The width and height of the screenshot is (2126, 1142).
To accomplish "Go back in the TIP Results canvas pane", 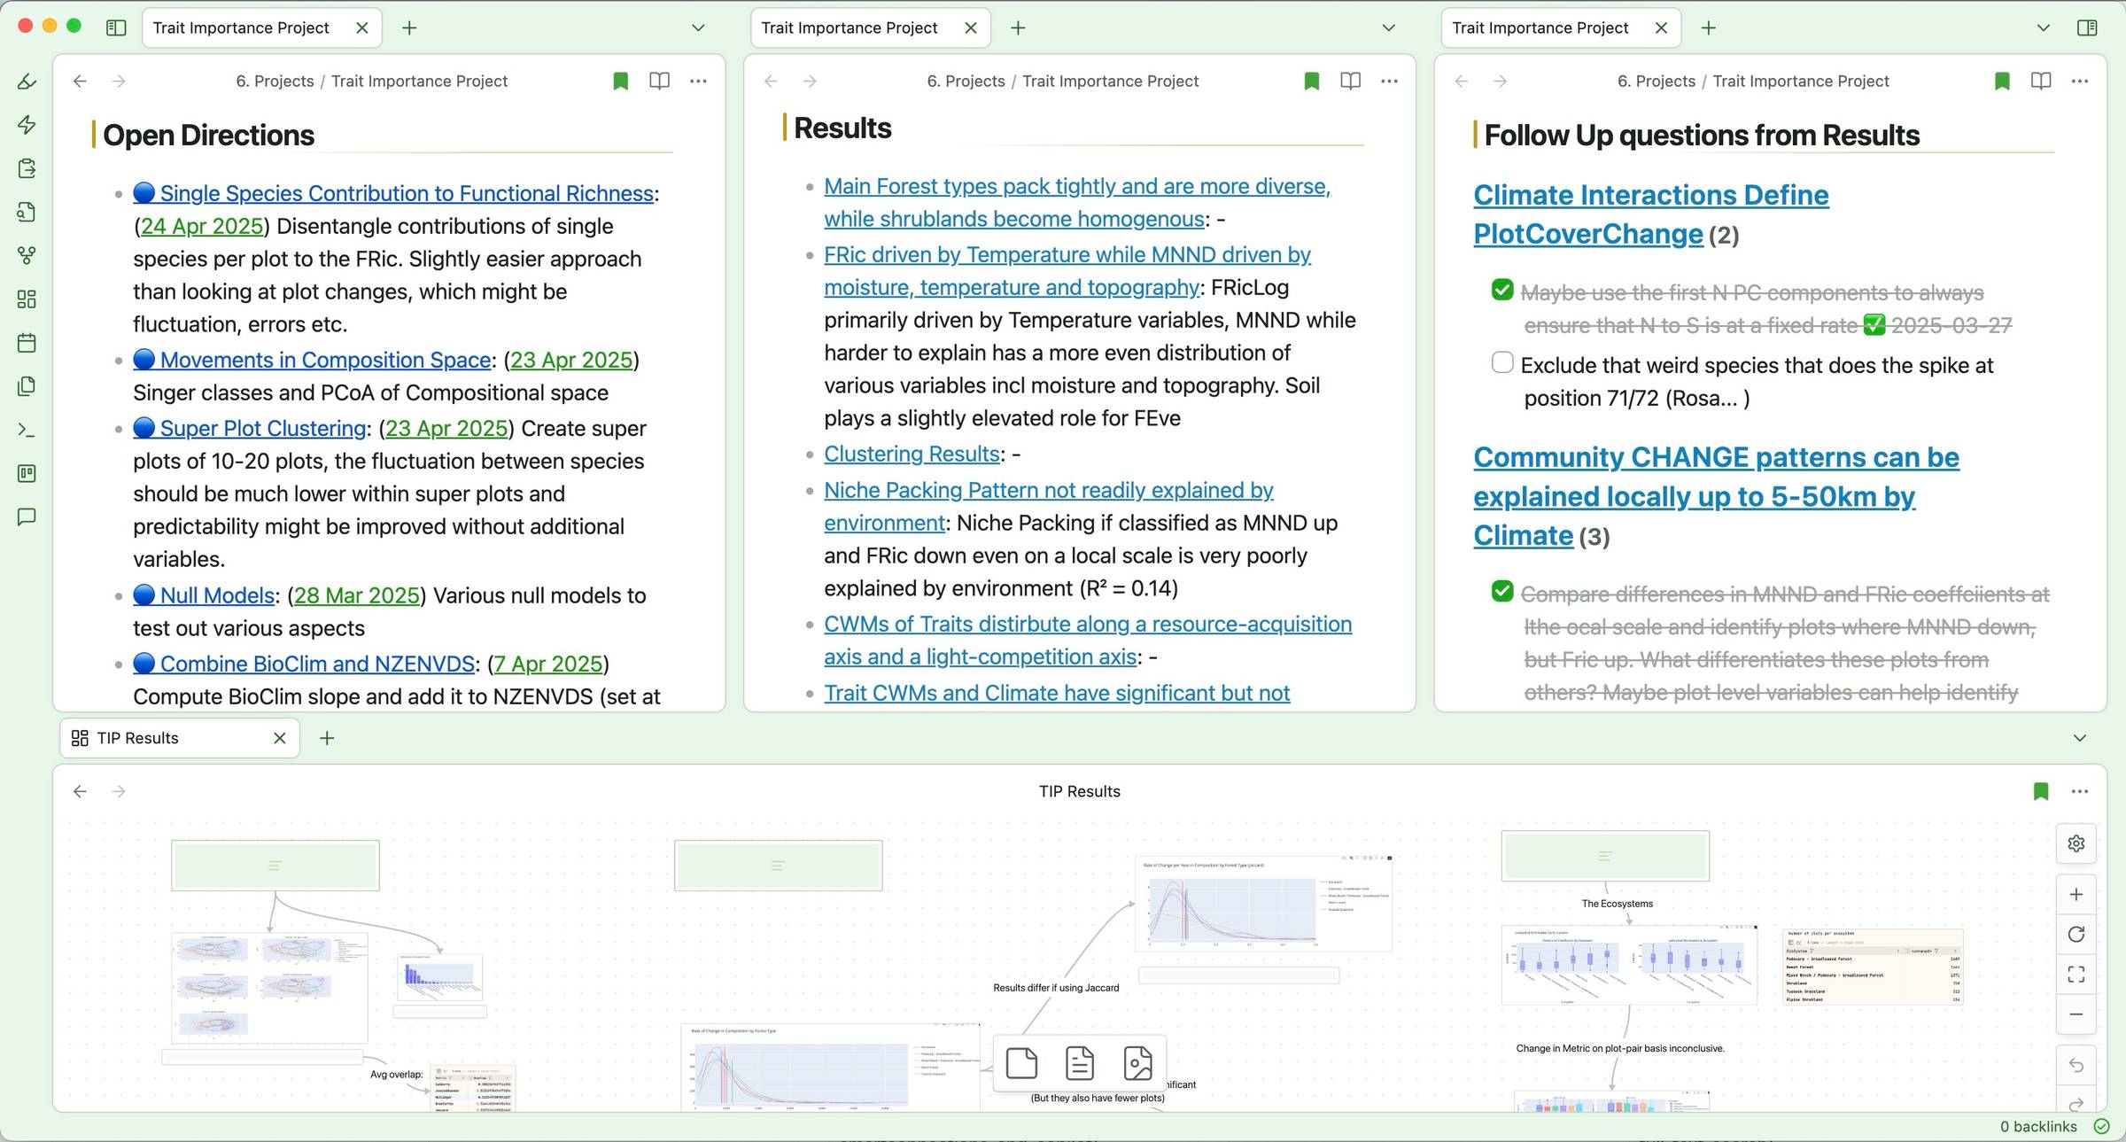I will (x=80, y=791).
